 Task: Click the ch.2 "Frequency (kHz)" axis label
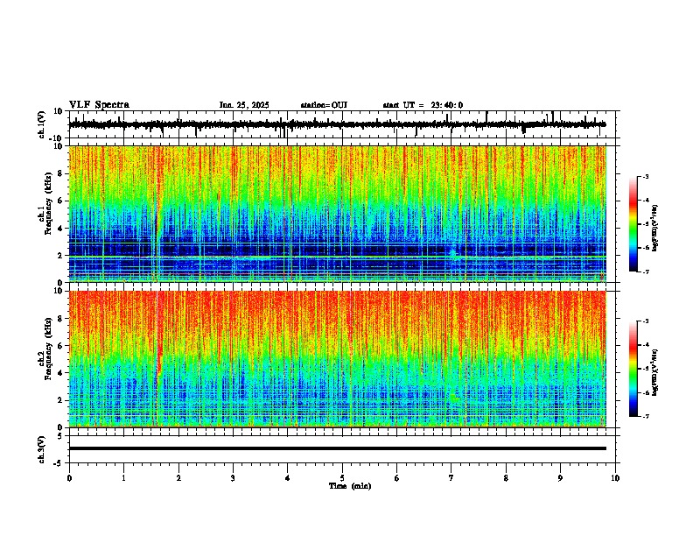(48, 349)
